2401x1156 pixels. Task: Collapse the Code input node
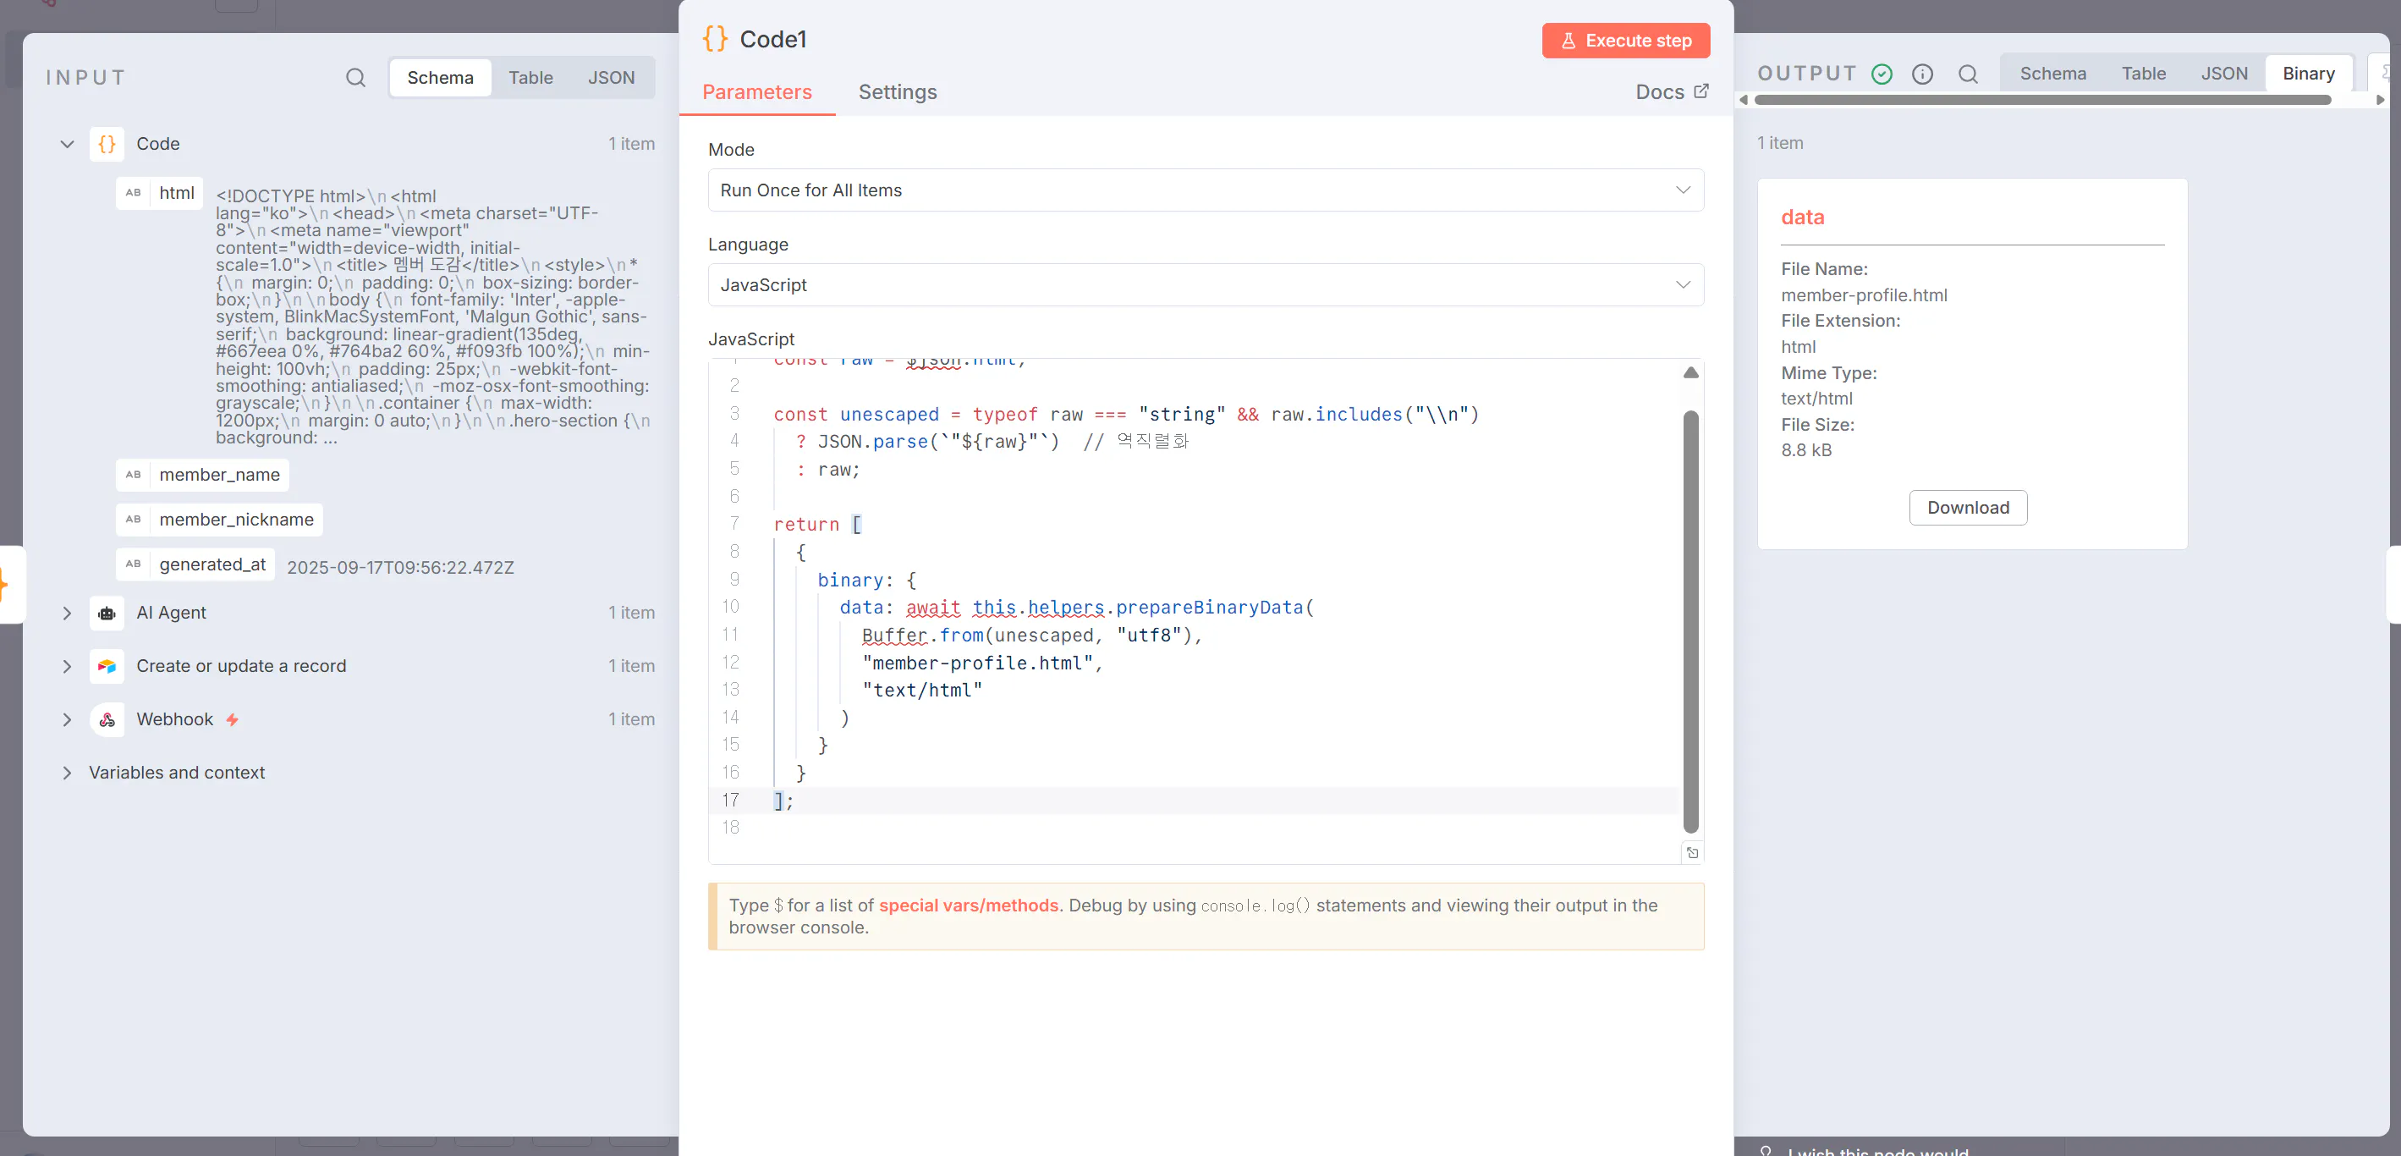click(67, 144)
